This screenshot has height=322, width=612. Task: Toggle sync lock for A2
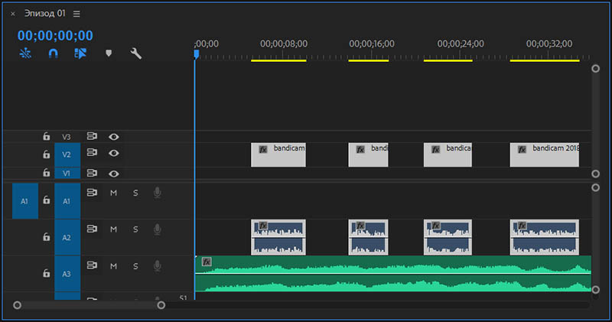click(x=92, y=229)
